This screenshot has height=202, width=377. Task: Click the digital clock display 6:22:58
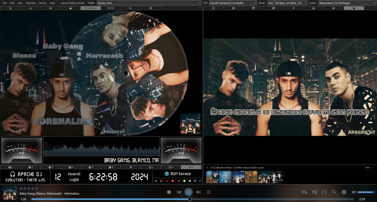point(103,177)
